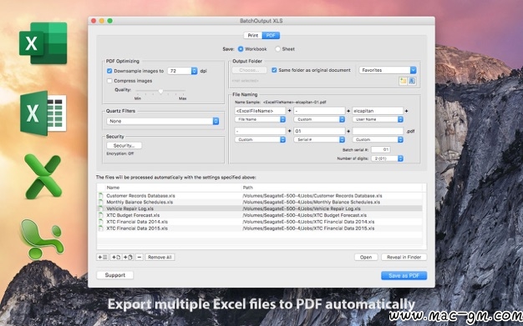Open the dpi value dropdown arrow
The height and width of the screenshot is (326, 523).
pyautogui.click(x=194, y=71)
